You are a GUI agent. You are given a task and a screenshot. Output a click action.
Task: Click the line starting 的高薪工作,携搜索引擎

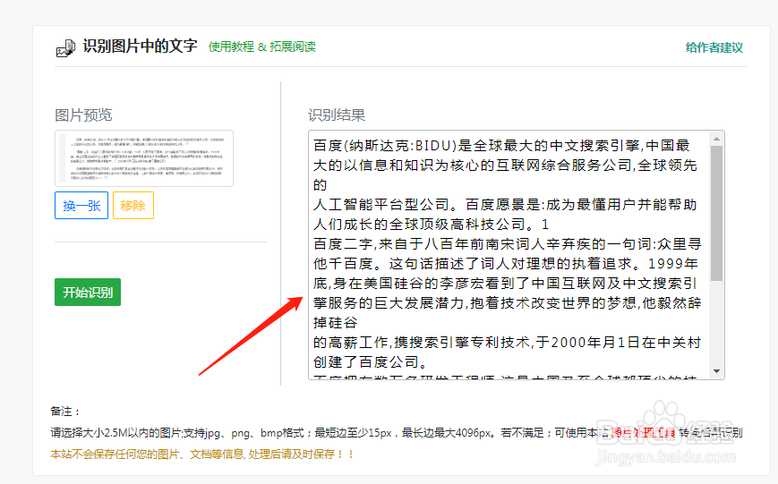point(507,342)
